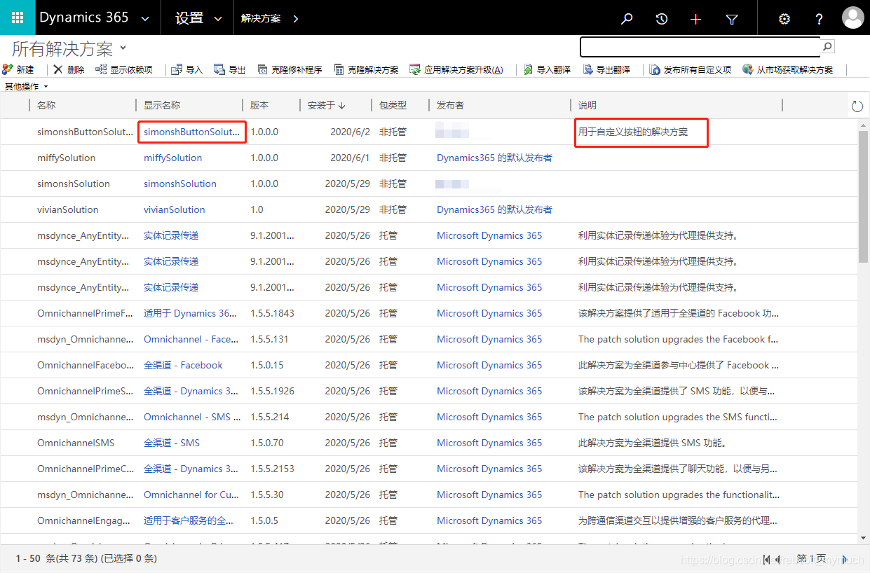This screenshot has width=870, height=573.
Task: Go to first page arrow
Action: point(767,558)
